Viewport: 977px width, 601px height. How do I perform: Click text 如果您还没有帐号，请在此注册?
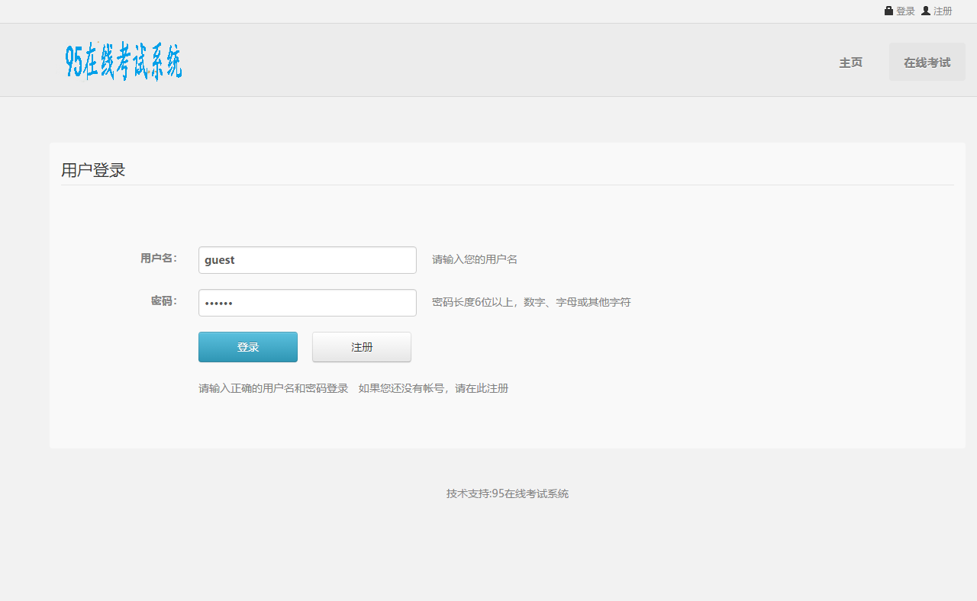click(434, 388)
